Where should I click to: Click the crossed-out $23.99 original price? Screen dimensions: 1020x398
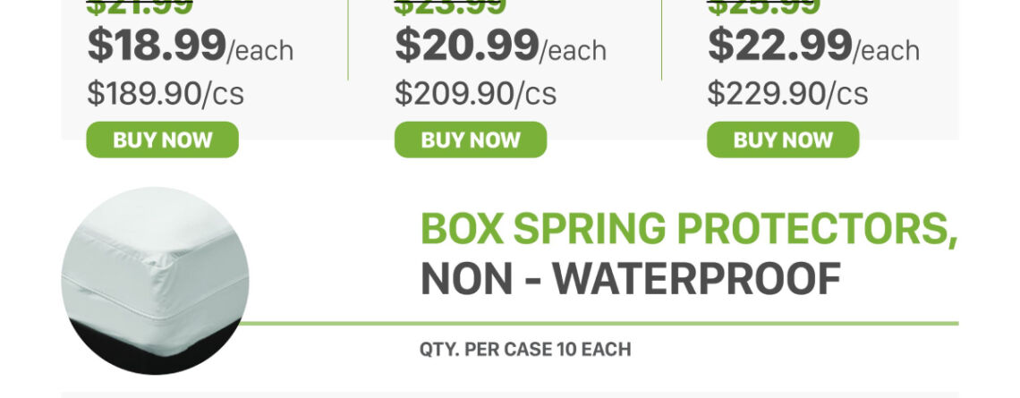click(450, 7)
